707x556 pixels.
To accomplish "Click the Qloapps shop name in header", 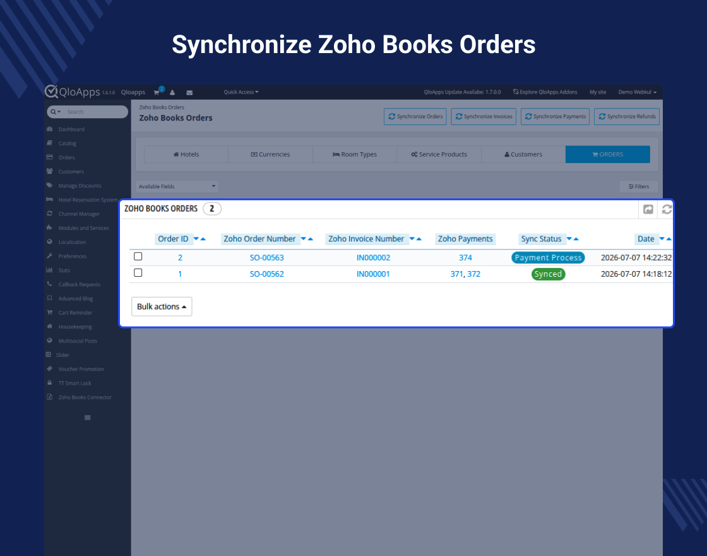I will (x=133, y=92).
